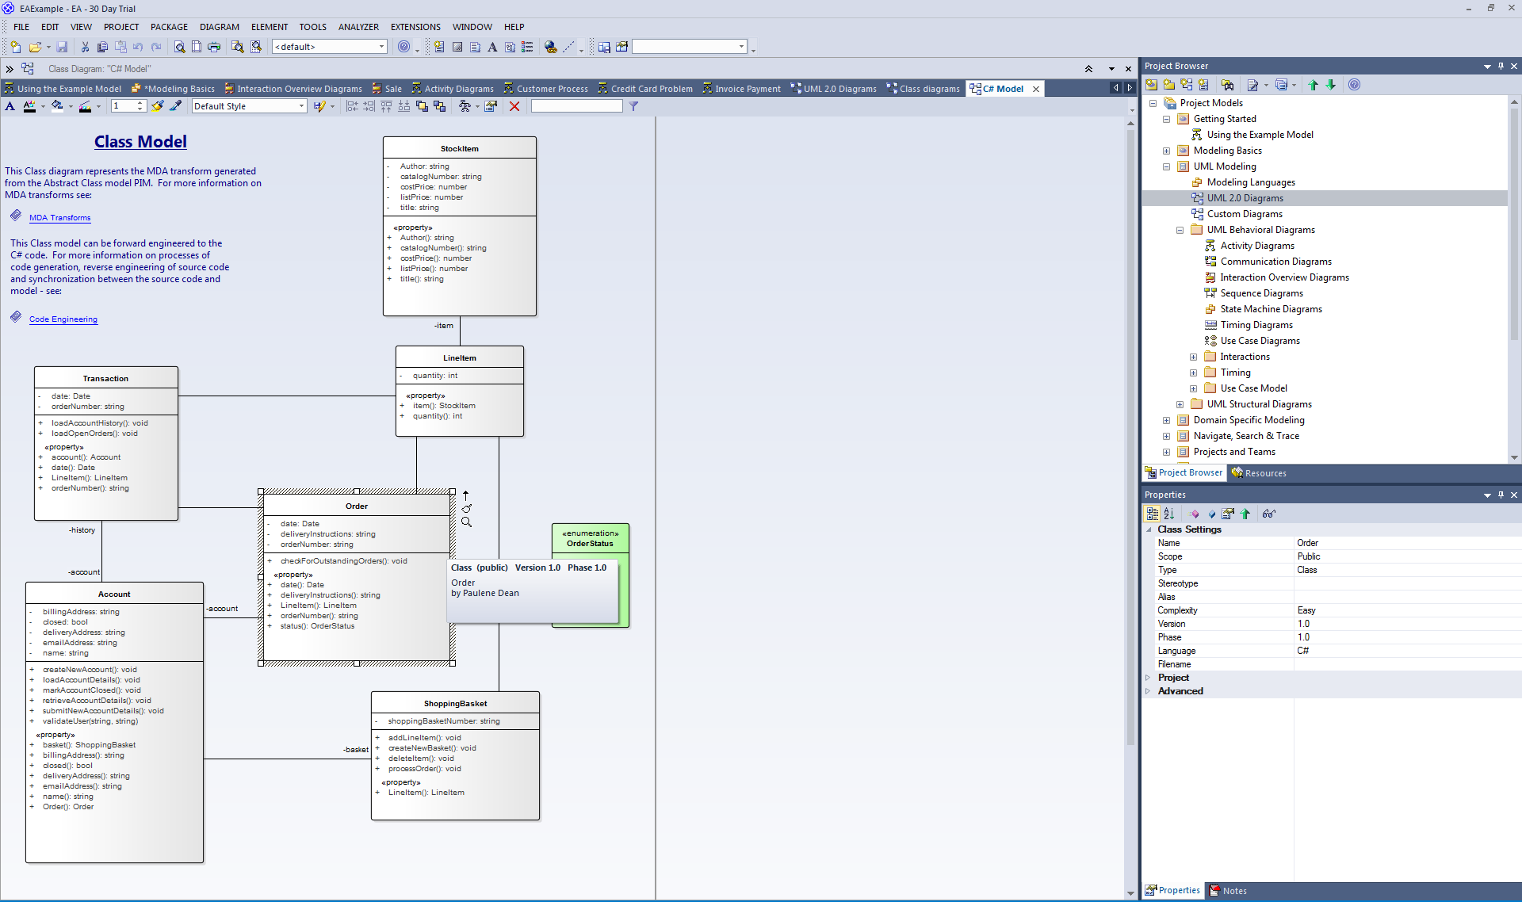Click the funnel filter icon in diagram toolbar
Screen dimensions: 1522x902
633,106
